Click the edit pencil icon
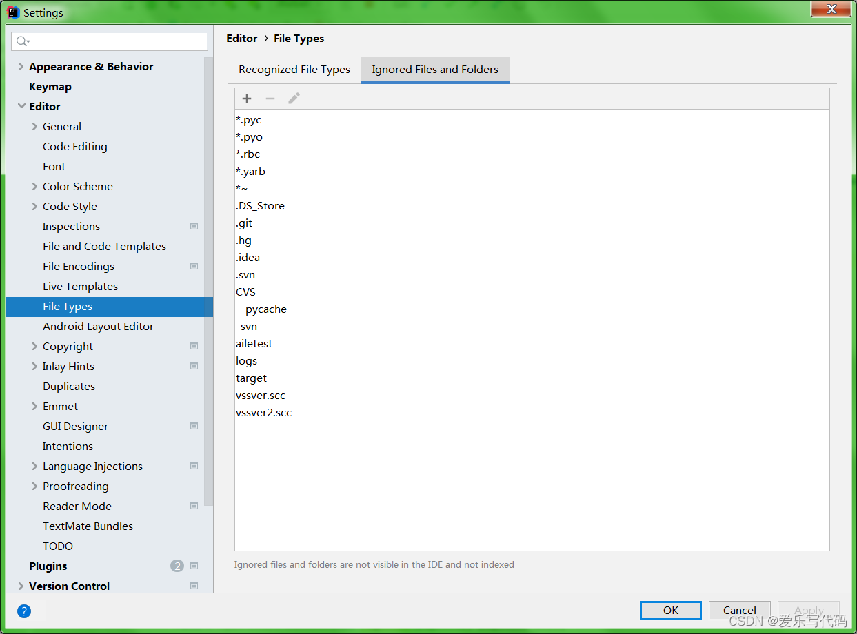This screenshot has height=634, width=857. [x=294, y=99]
